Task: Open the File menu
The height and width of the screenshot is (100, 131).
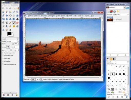Action: pos(25,16)
